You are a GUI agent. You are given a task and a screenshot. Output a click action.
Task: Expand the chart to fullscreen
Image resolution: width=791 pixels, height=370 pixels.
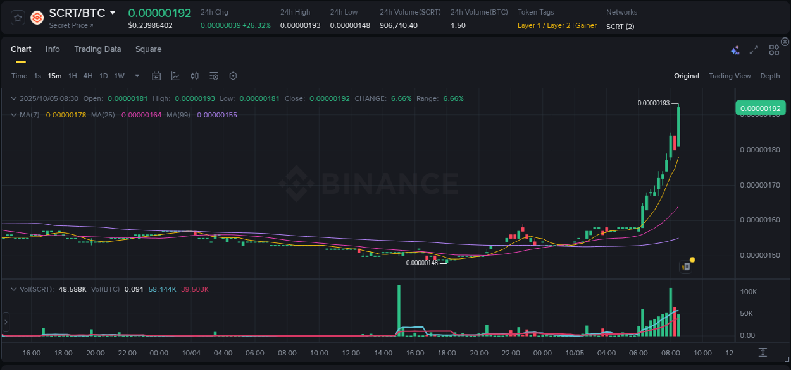point(753,49)
